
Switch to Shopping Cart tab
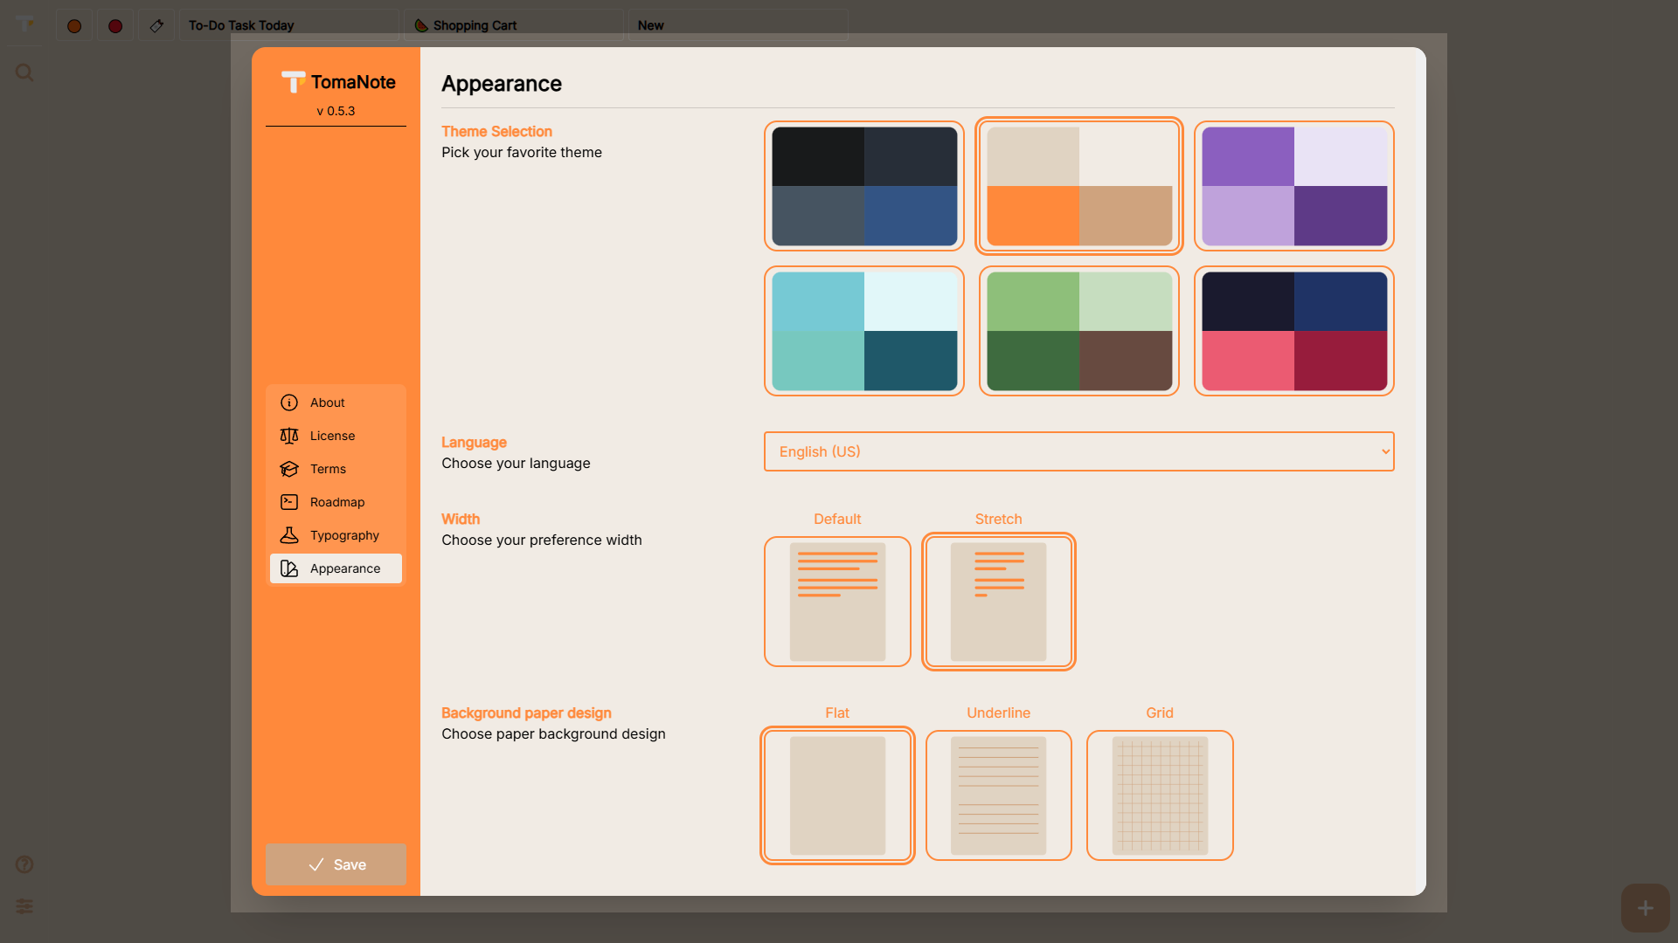[514, 25]
